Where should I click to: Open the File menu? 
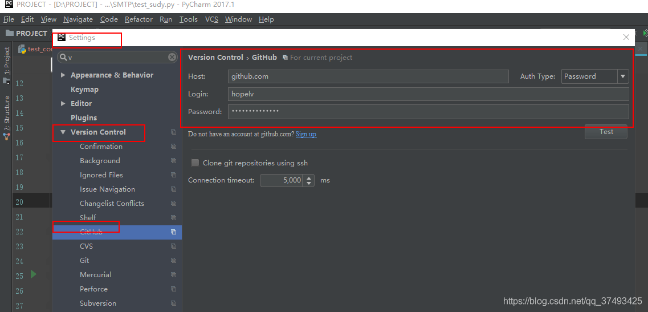[9, 19]
